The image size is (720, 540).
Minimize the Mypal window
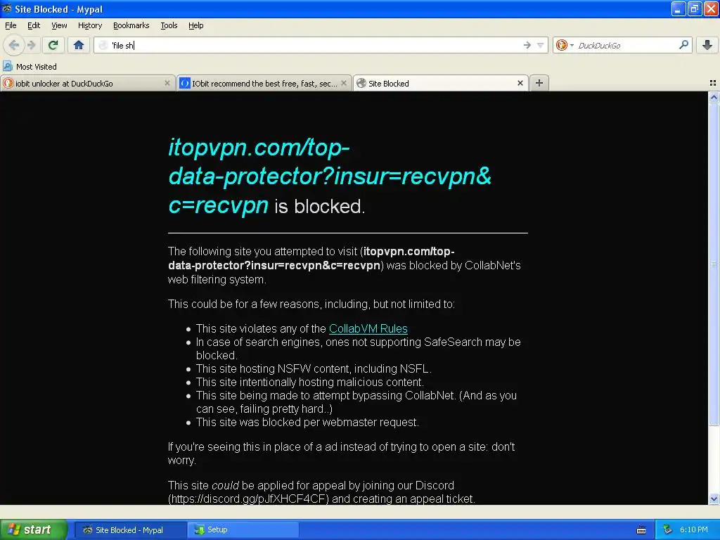click(679, 8)
